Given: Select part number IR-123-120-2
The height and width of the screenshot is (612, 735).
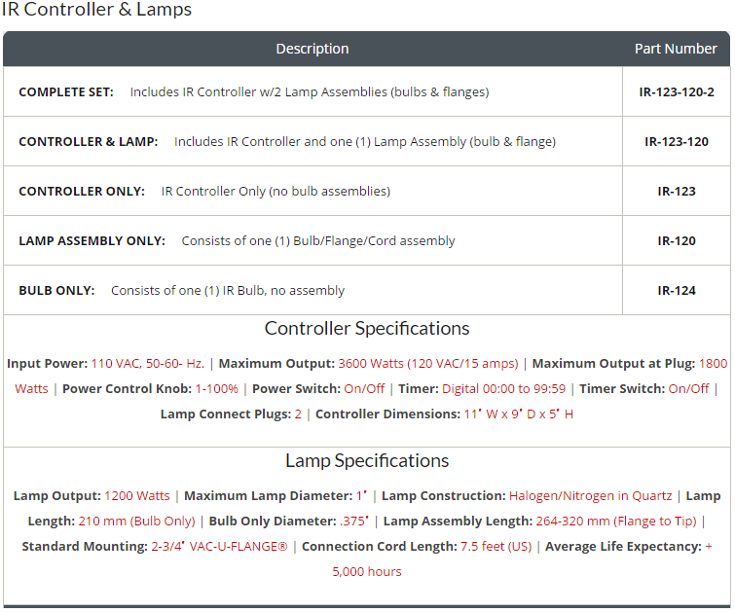Looking at the screenshot, I should (676, 92).
